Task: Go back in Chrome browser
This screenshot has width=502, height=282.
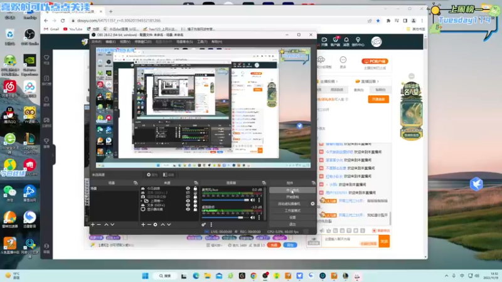Action: 46,21
